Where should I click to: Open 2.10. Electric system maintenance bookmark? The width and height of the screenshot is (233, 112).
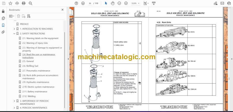click(38, 87)
